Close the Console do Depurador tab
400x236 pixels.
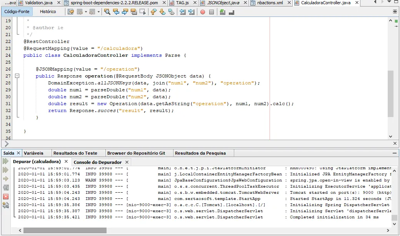[127, 162]
